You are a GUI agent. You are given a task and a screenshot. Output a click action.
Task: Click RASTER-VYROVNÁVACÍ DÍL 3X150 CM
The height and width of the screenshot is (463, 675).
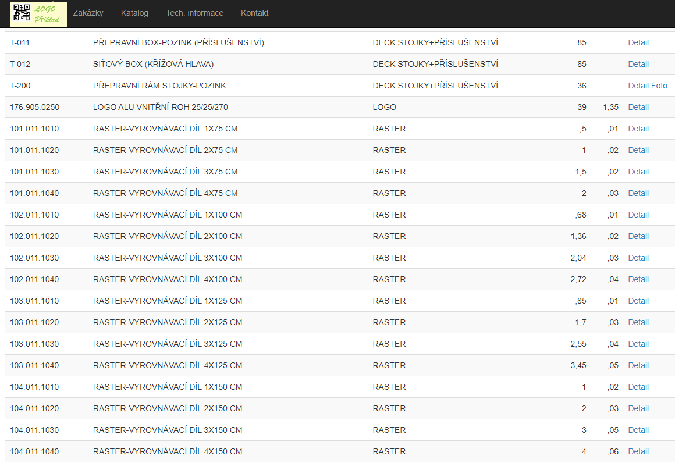tap(168, 430)
